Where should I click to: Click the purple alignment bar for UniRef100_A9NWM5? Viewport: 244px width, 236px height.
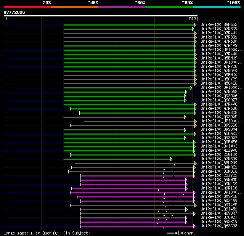(133, 180)
